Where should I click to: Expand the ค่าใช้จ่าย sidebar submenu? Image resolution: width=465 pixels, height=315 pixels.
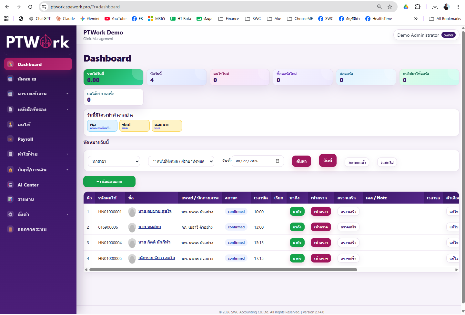click(x=67, y=154)
